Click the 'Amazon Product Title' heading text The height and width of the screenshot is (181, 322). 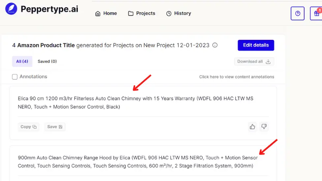(x=46, y=45)
